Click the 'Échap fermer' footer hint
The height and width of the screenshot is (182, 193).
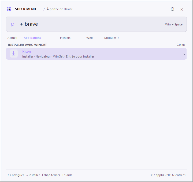tap(51, 175)
